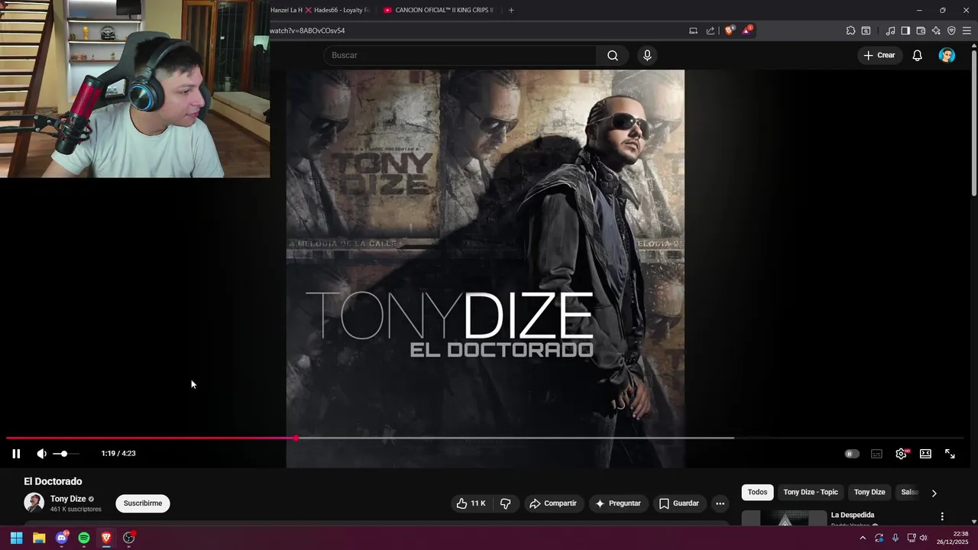
Task: Adjust the video volume slider
Action: (66, 454)
